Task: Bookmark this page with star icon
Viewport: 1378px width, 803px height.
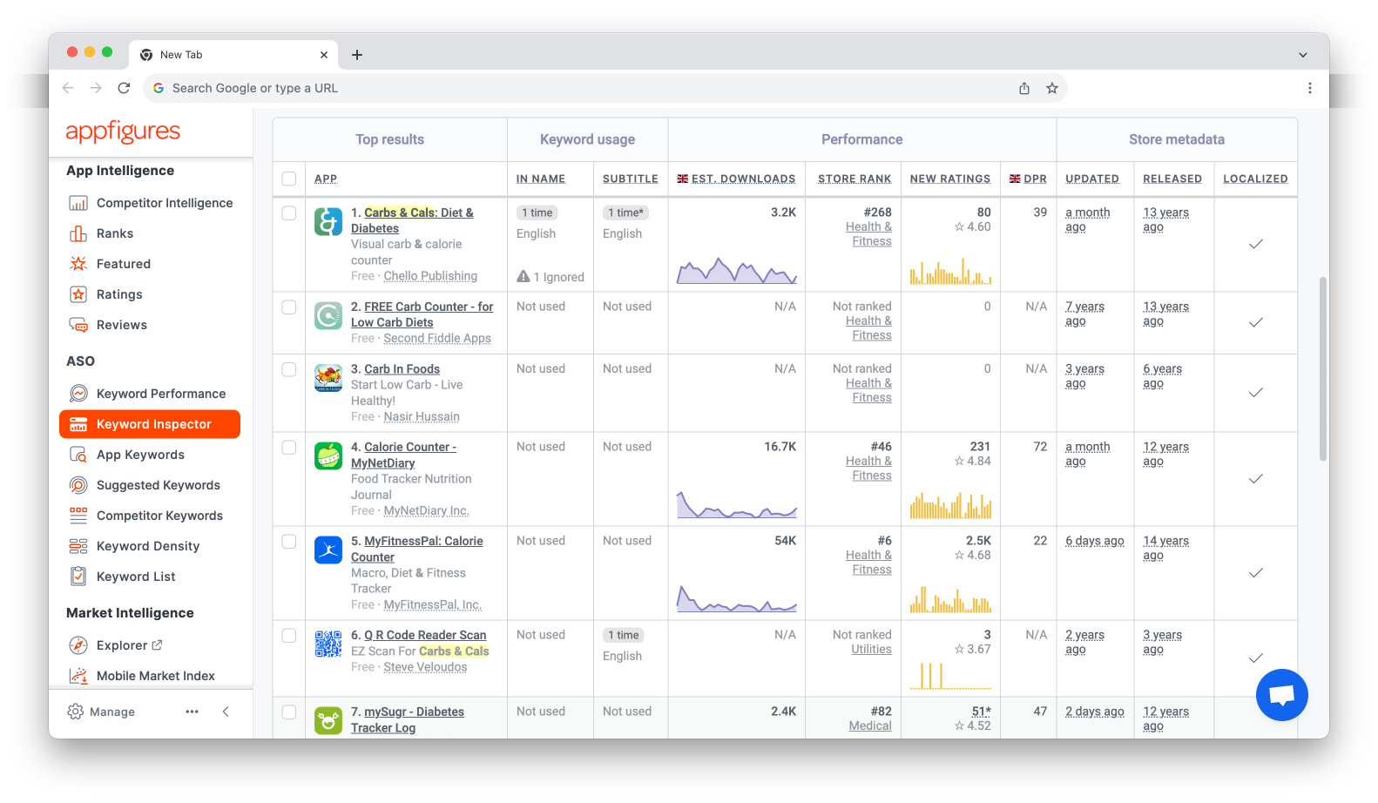Action: coord(1052,88)
